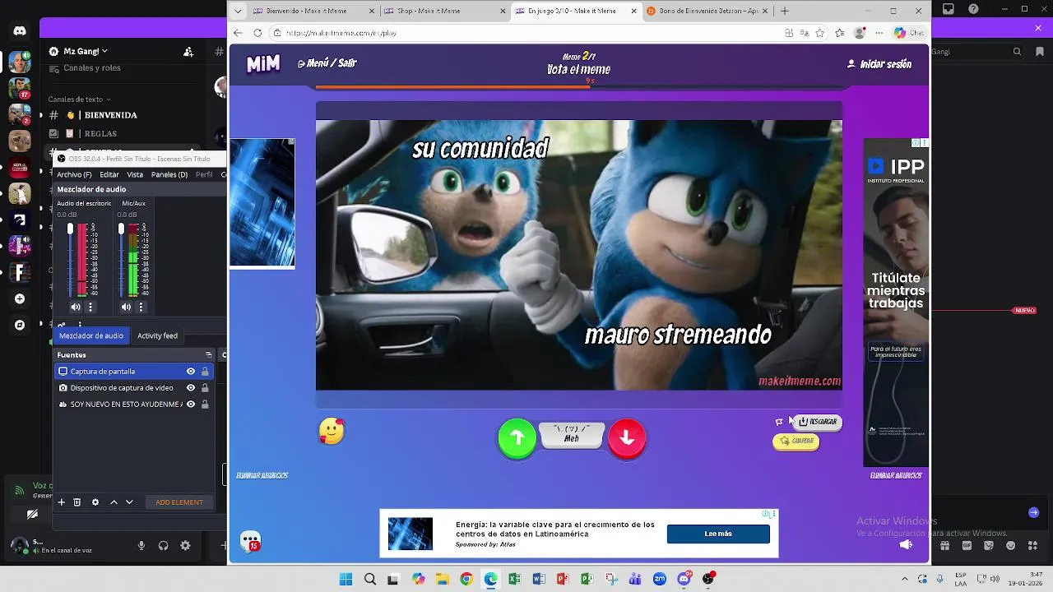Click the browser address bar
This screenshot has width=1053, height=592.
(x=526, y=33)
